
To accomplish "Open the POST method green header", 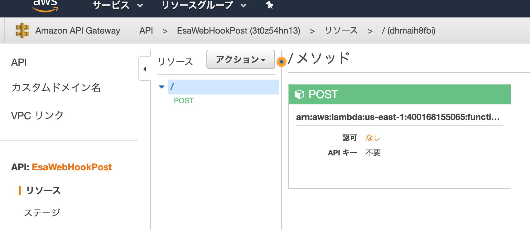I will pos(400,94).
